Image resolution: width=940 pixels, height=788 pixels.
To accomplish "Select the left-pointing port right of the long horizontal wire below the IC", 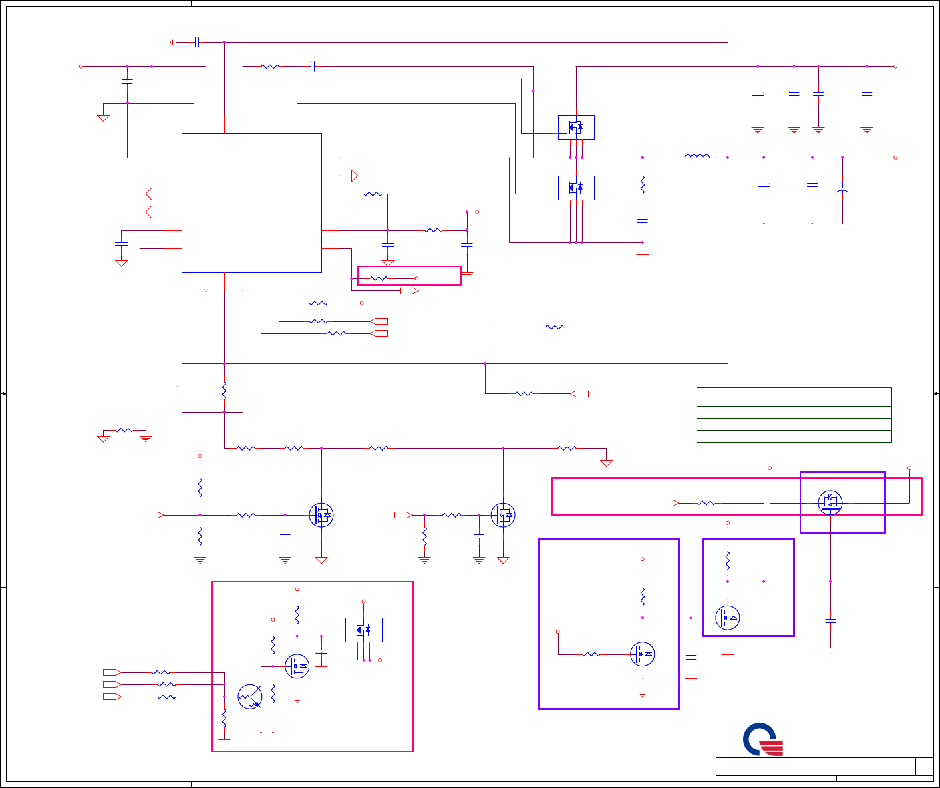I will [x=579, y=394].
